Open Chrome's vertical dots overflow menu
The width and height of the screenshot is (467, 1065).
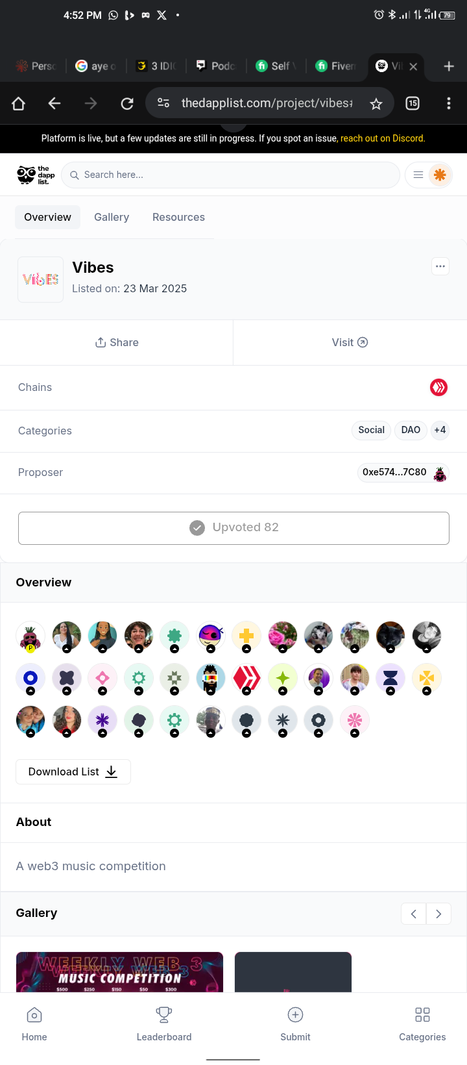click(x=449, y=103)
